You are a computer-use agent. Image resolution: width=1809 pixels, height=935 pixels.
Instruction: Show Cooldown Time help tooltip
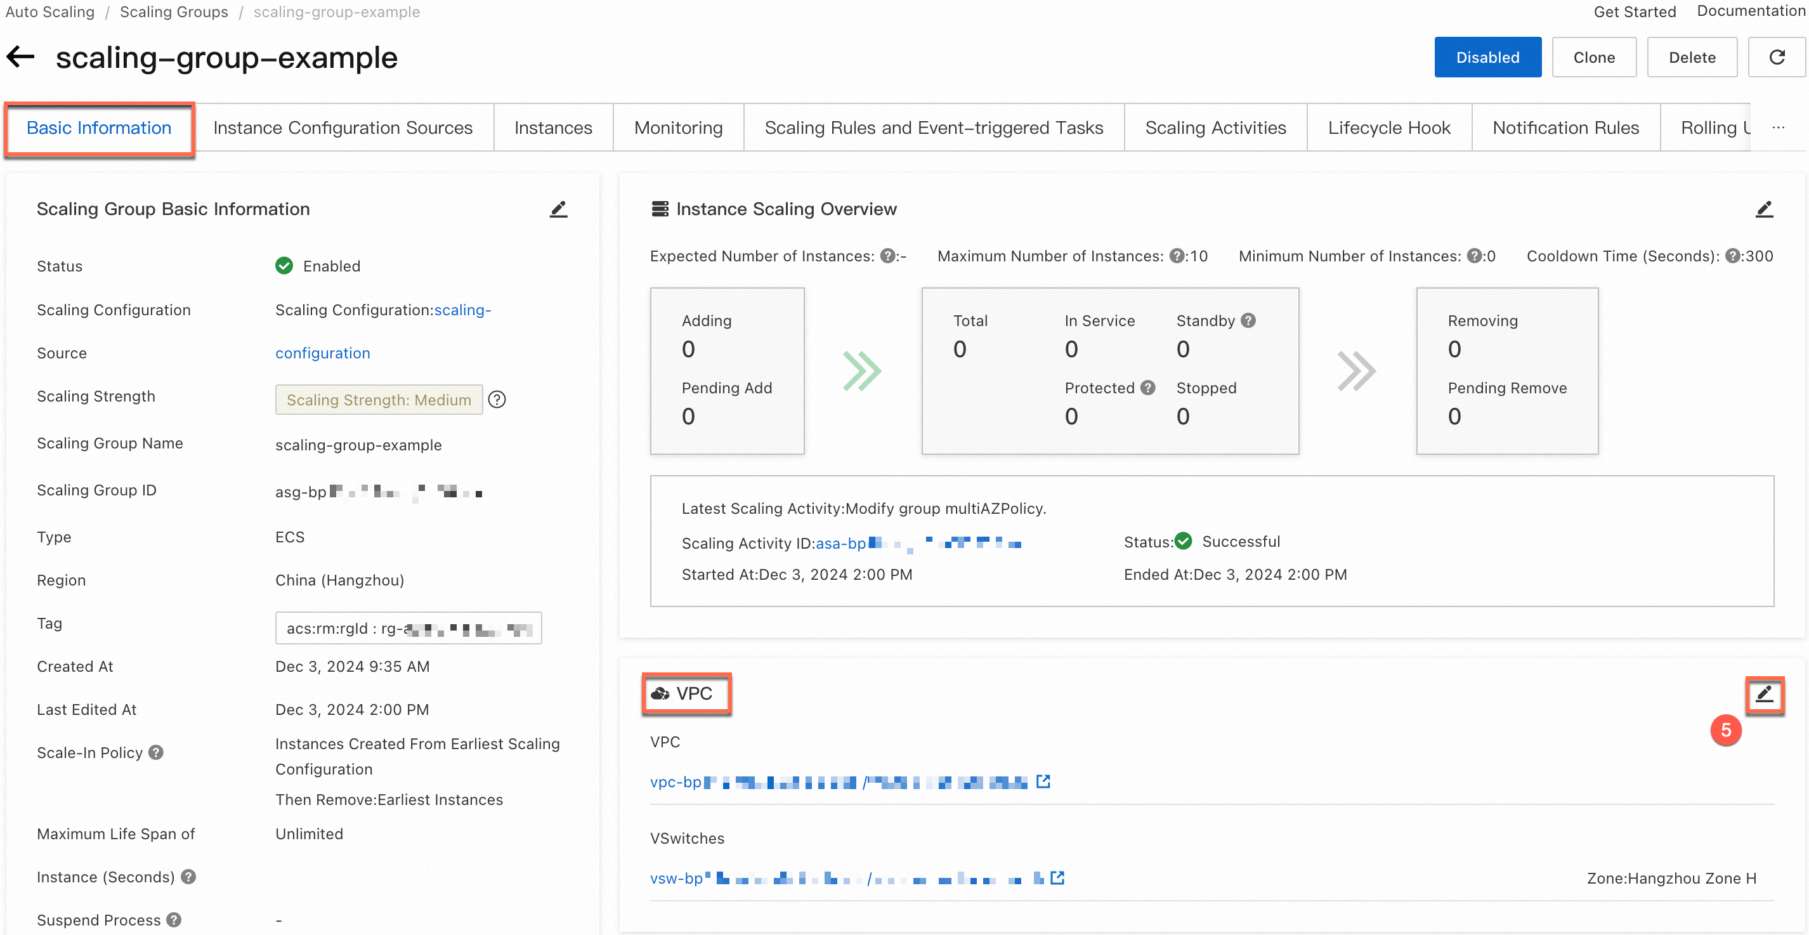point(1733,256)
